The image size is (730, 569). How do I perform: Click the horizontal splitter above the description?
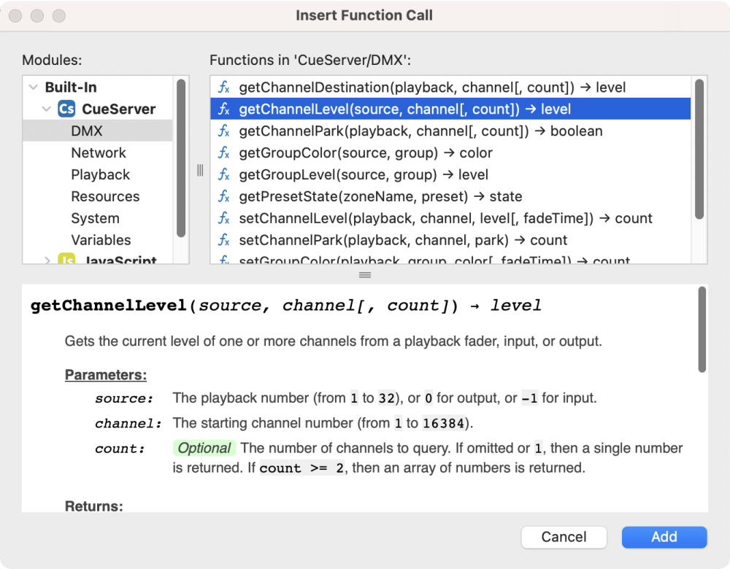pos(365,275)
